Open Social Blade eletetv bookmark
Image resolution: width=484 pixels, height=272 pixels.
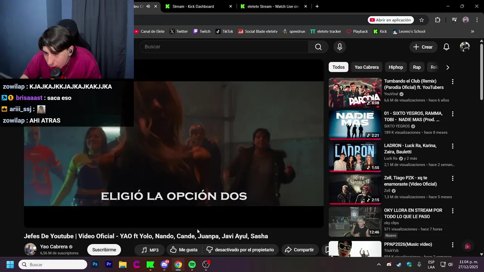tap(258, 31)
